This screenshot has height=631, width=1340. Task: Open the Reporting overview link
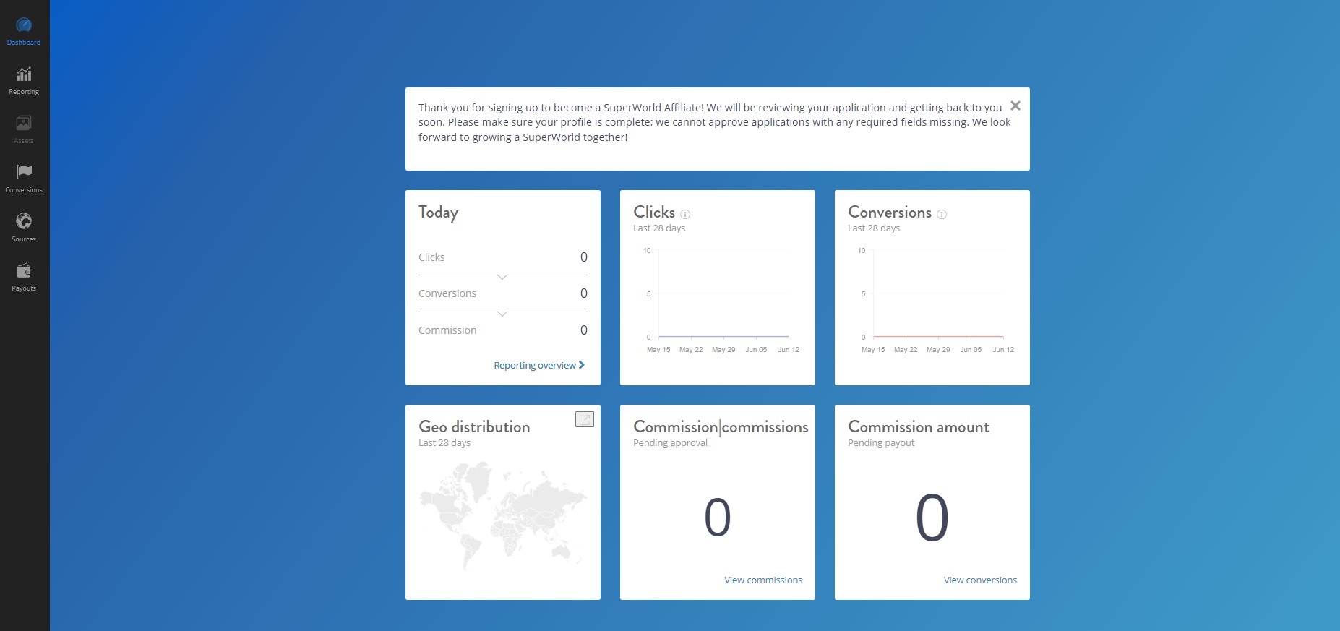[539, 365]
